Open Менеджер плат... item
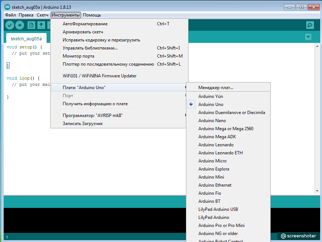 (x=216, y=88)
